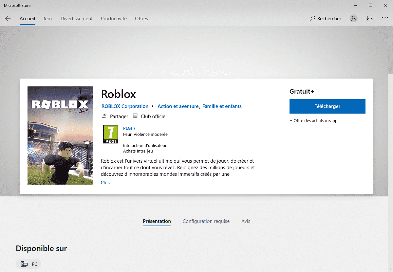Screen dimensions: 393x272
Task: Select the Avis reviews tab
Action: pyautogui.click(x=246, y=221)
